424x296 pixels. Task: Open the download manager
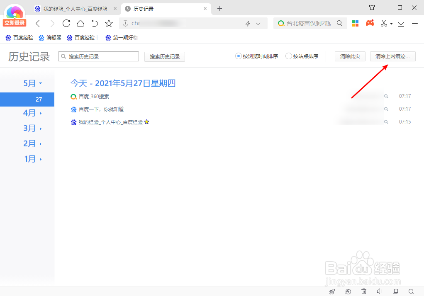coord(400,24)
